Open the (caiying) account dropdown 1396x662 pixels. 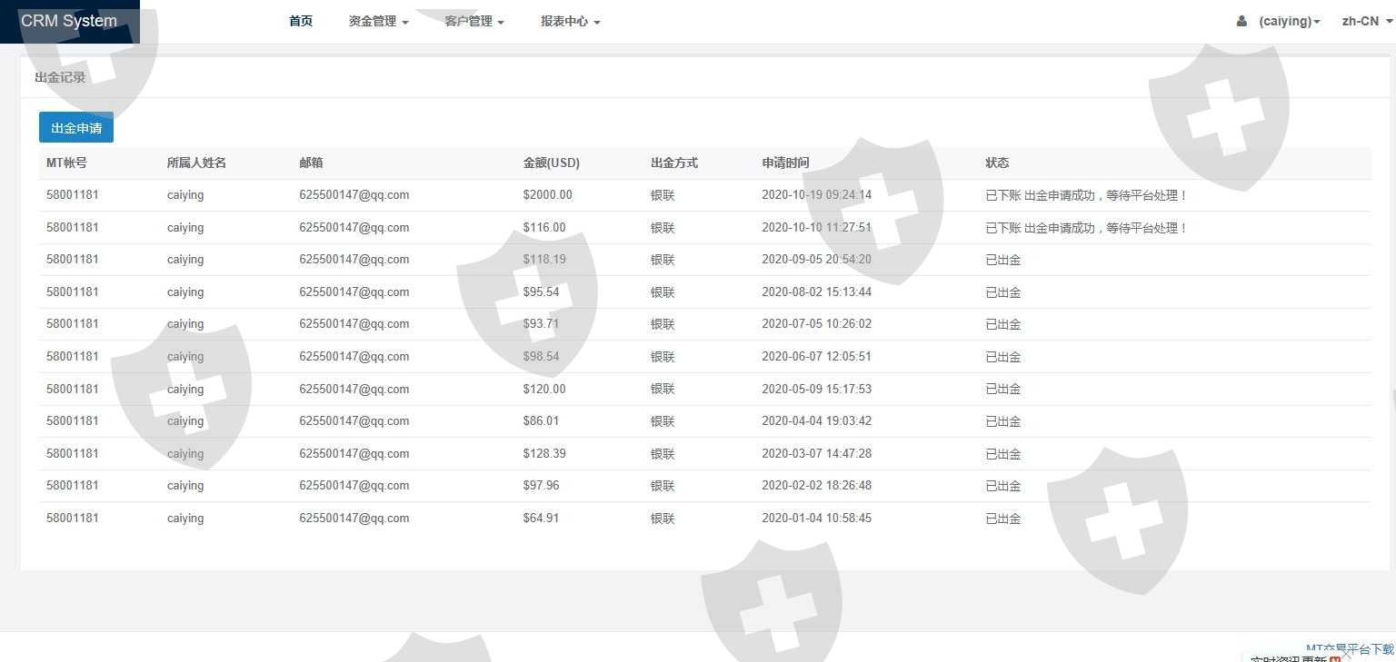click(x=1289, y=21)
